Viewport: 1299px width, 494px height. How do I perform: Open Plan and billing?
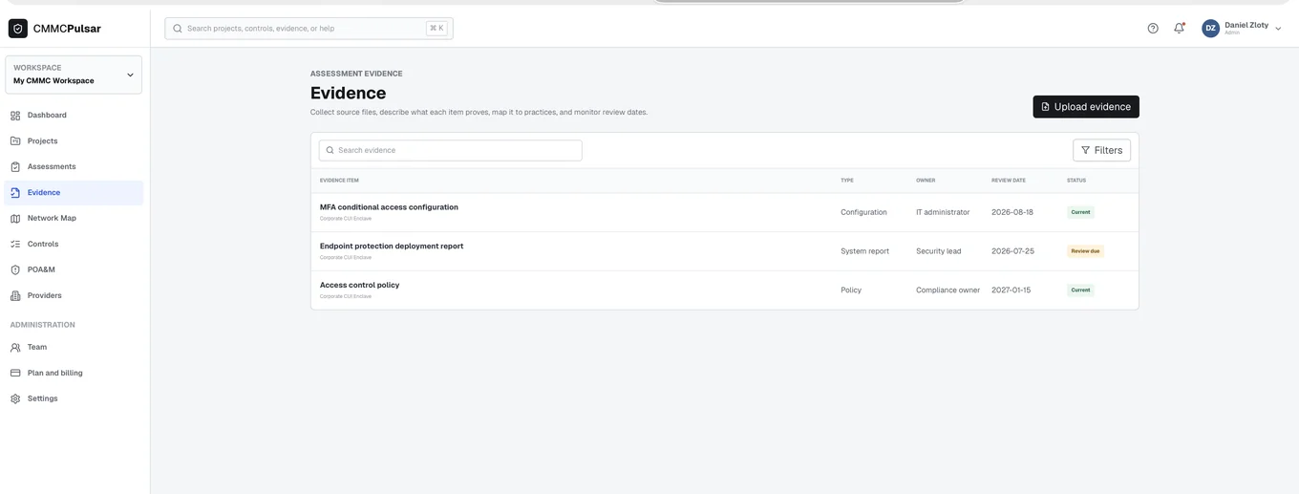[74, 374]
